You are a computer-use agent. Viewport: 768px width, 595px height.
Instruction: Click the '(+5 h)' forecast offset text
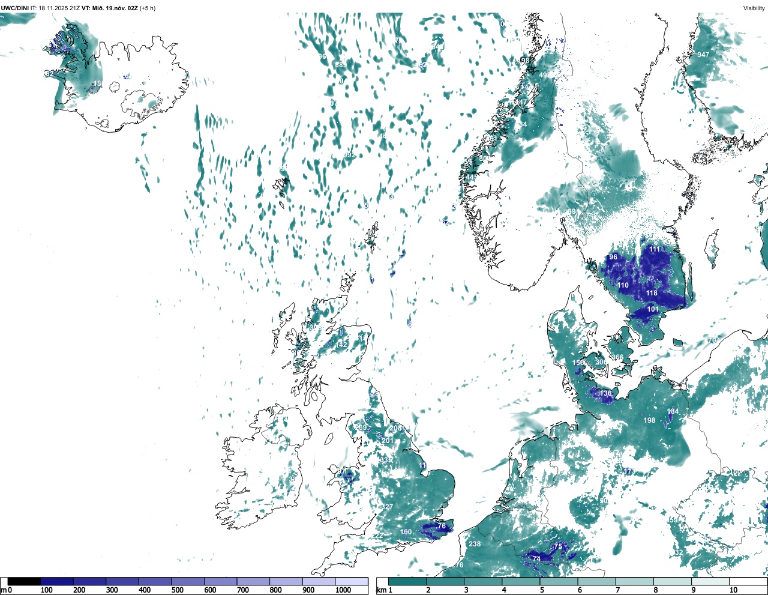coord(148,8)
